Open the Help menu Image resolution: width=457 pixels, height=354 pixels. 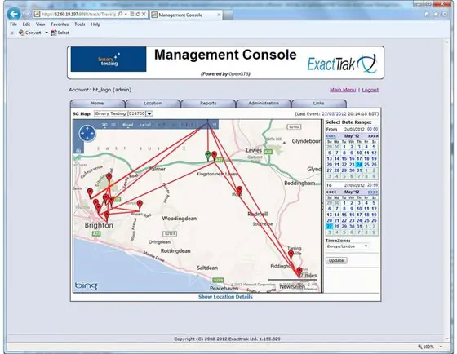[x=95, y=24]
